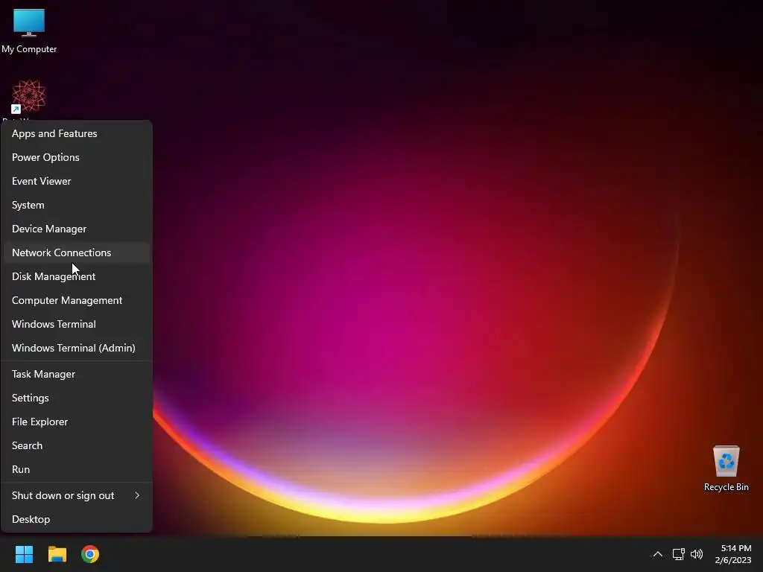Select the Recycle Bin desktop icon
Image resolution: width=763 pixels, height=572 pixels.
(x=726, y=468)
